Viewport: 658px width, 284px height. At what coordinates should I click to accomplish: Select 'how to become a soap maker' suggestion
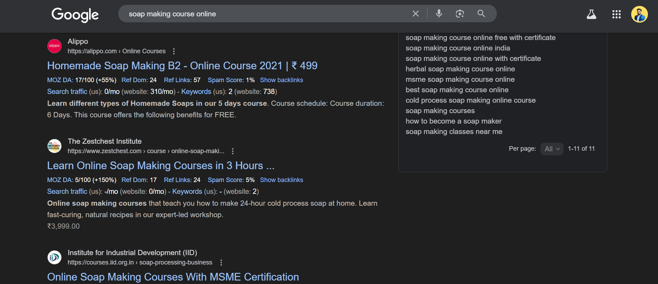click(453, 121)
